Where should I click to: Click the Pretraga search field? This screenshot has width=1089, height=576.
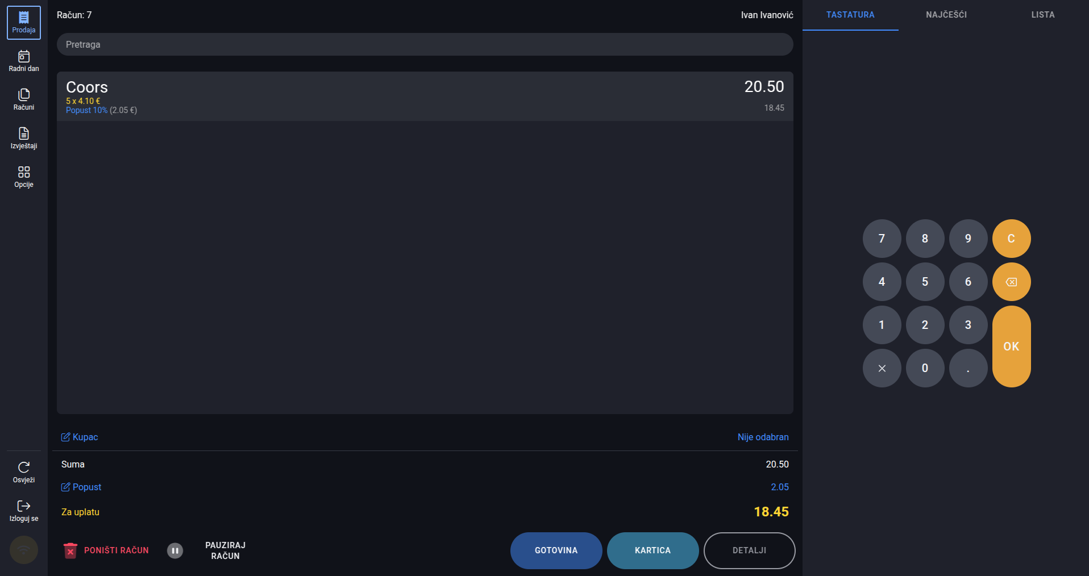point(425,44)
